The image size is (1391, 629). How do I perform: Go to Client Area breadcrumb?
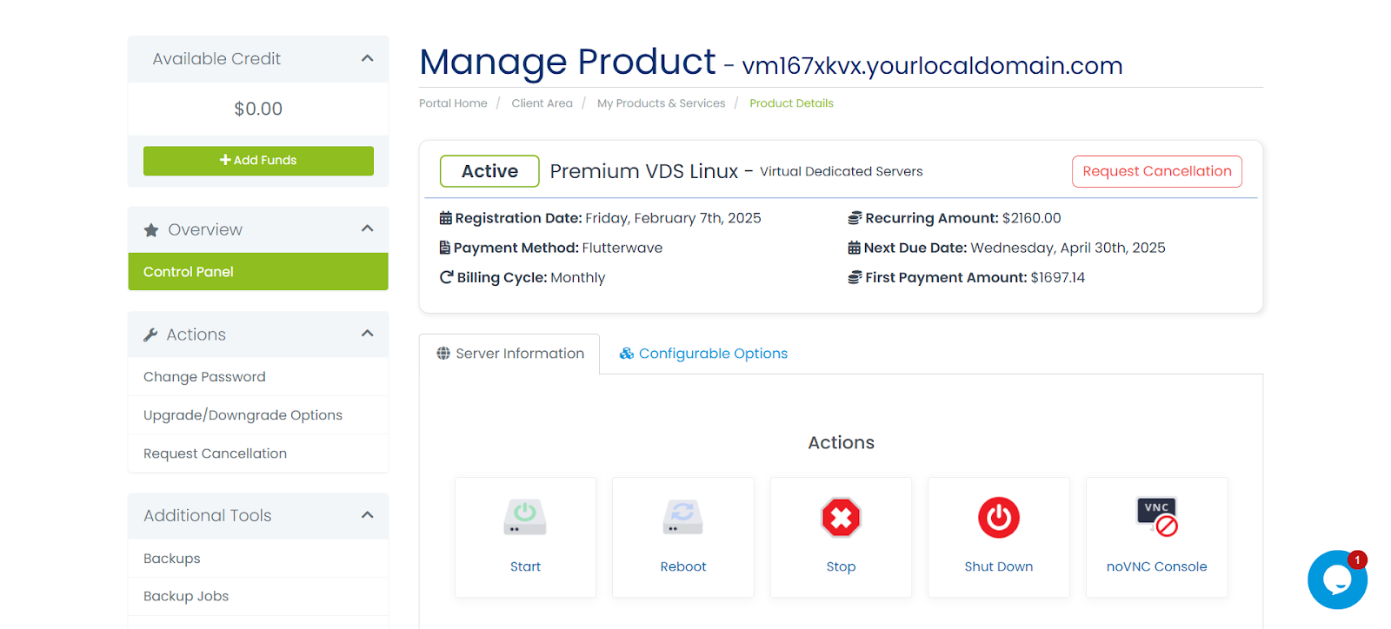[x=542, y=103]
